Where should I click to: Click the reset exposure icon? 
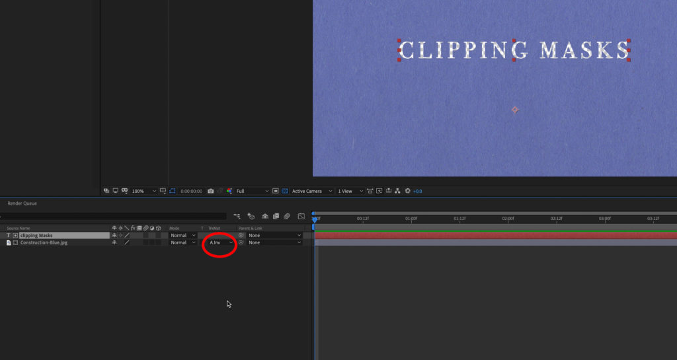[407, 191]
